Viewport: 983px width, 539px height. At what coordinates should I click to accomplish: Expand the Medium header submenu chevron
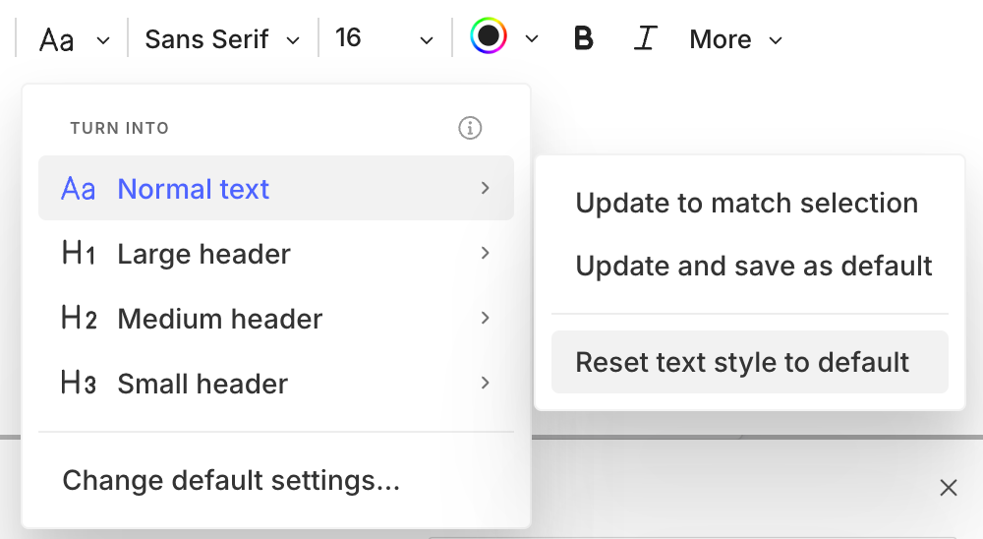[485, 318]
